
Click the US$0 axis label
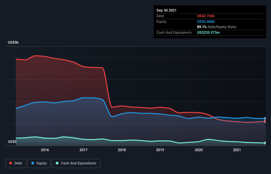tap(12, 142)
